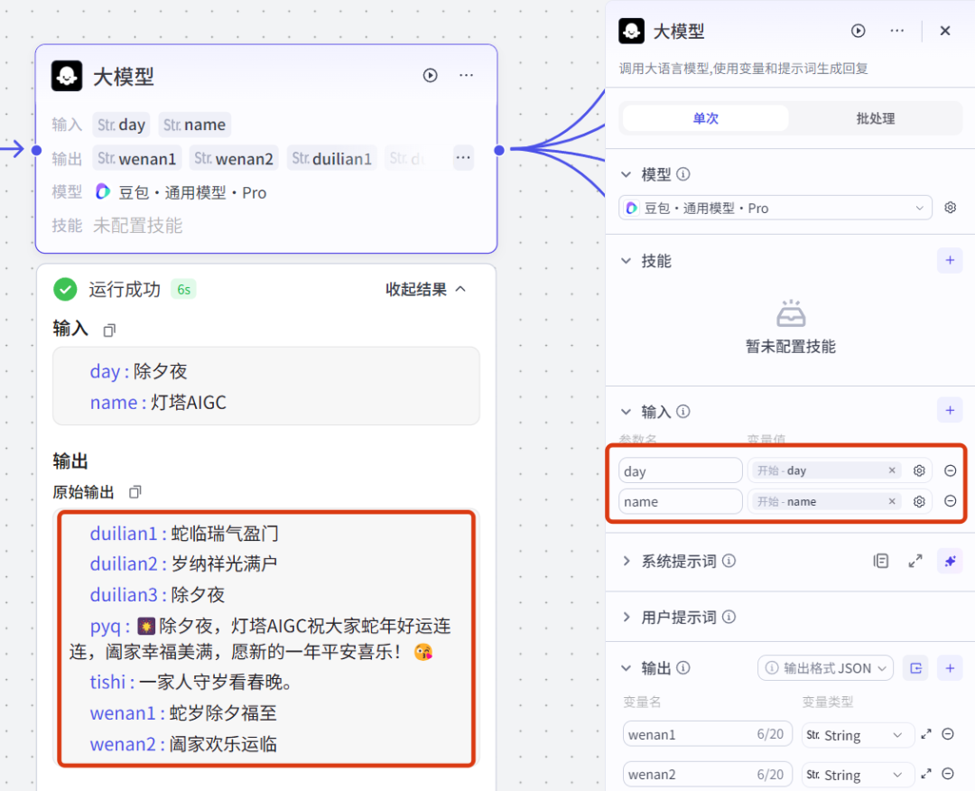Viewport: 975px width, 791px height.
Task: Run the 大模型 node from canvas card
Action: pyautogui.click(x=431, y=76)
